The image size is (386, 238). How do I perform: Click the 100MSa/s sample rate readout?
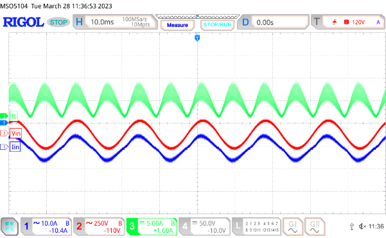[x=134, y=19]
